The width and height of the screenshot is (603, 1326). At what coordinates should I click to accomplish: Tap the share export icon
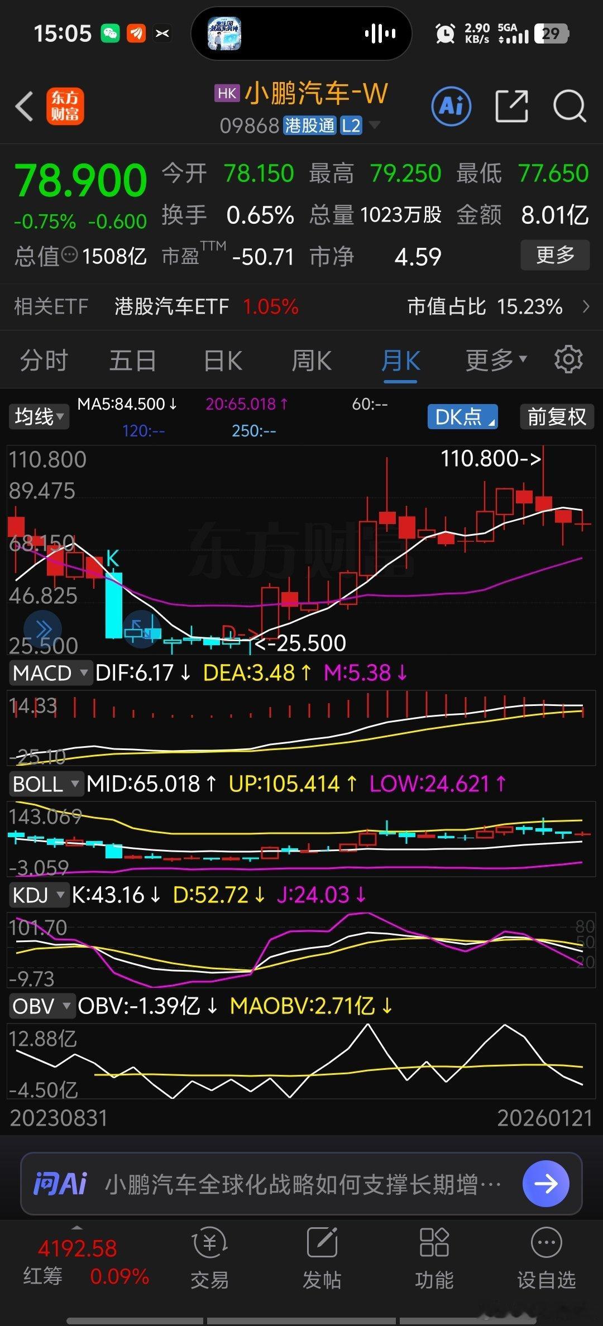511,106
